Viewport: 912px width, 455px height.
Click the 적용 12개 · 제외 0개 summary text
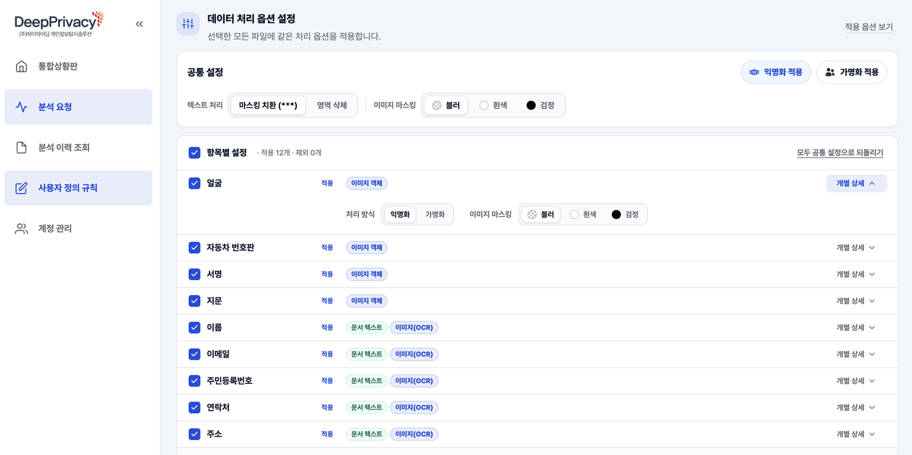click(x=291, y=153)
